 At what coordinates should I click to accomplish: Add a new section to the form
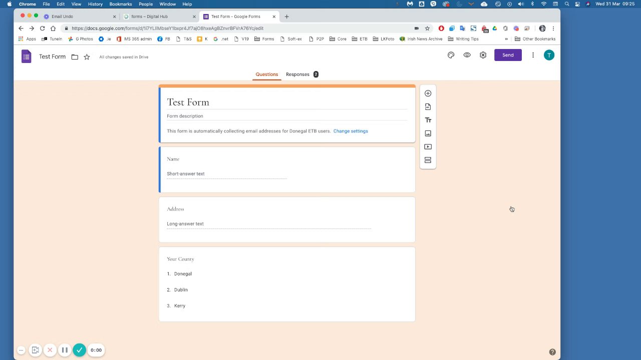point(428,160)
